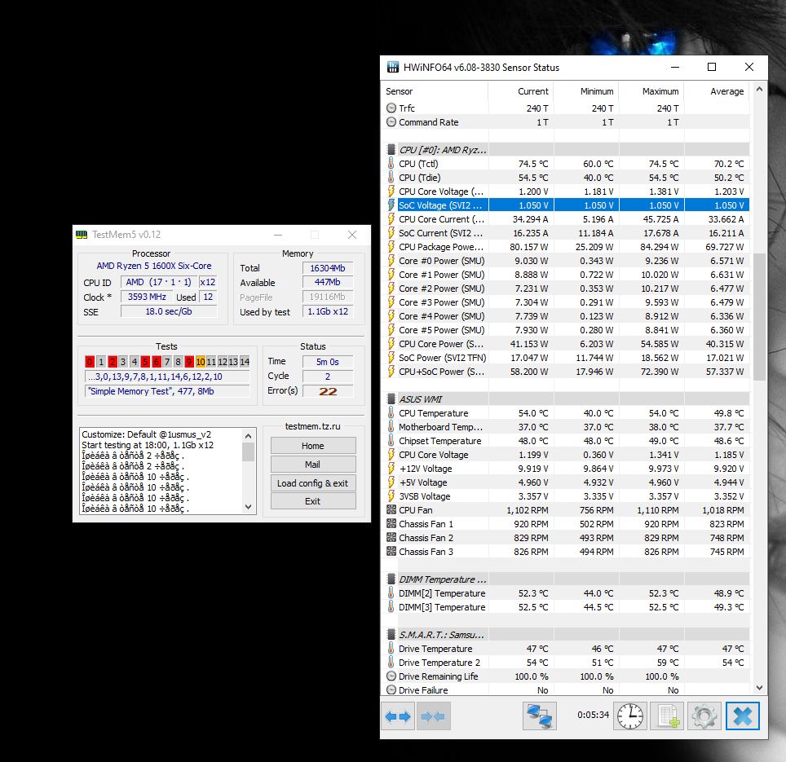Viewport: 786px width, 762px height.
Task: Click the Chassis Fan 3 icon
Action: click(391, 551)
